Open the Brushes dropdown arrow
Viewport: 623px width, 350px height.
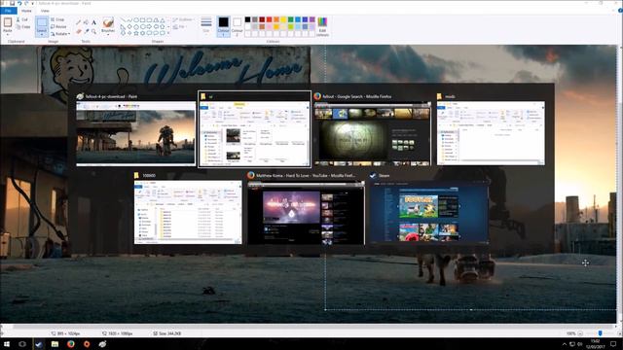108,34
